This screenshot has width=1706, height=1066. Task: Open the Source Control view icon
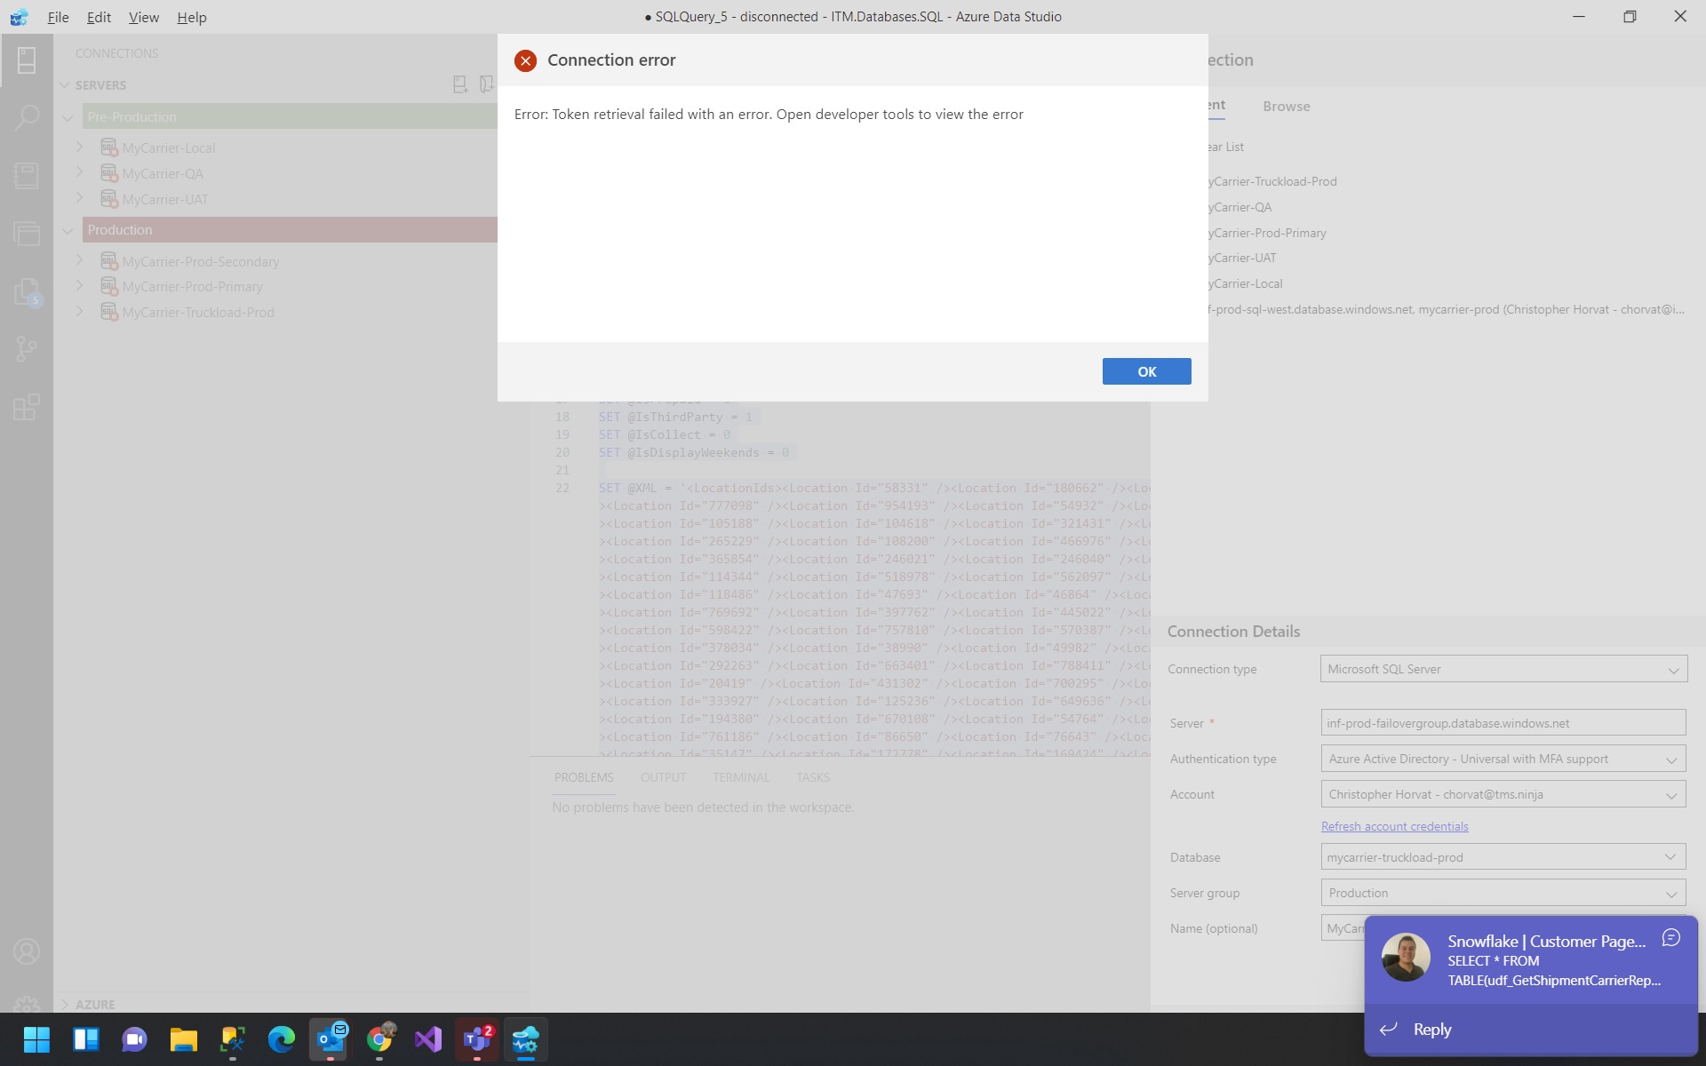click(27, 348)
